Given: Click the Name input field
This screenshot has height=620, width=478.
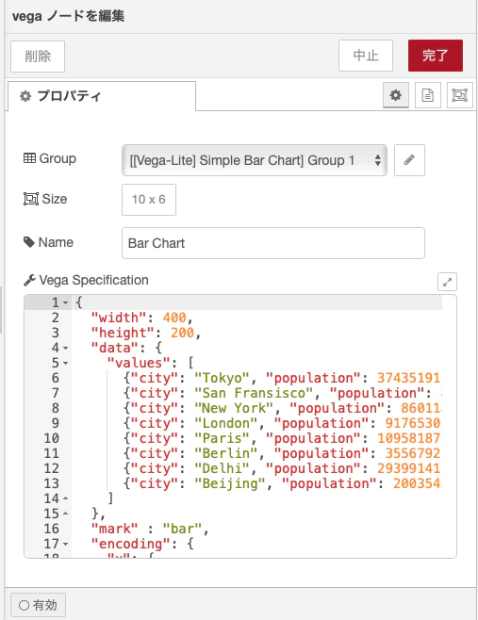Looking at the screenshot, I should click(x=273, y=243).
